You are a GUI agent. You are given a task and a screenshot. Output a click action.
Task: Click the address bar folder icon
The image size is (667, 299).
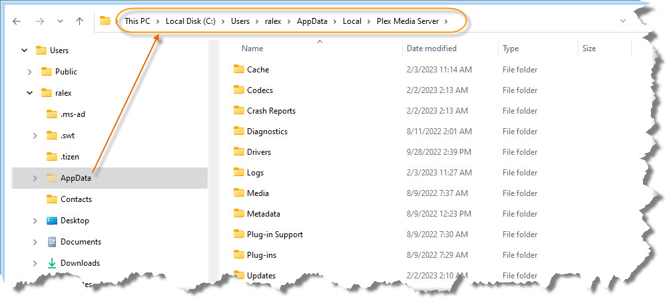coord(105,21)
